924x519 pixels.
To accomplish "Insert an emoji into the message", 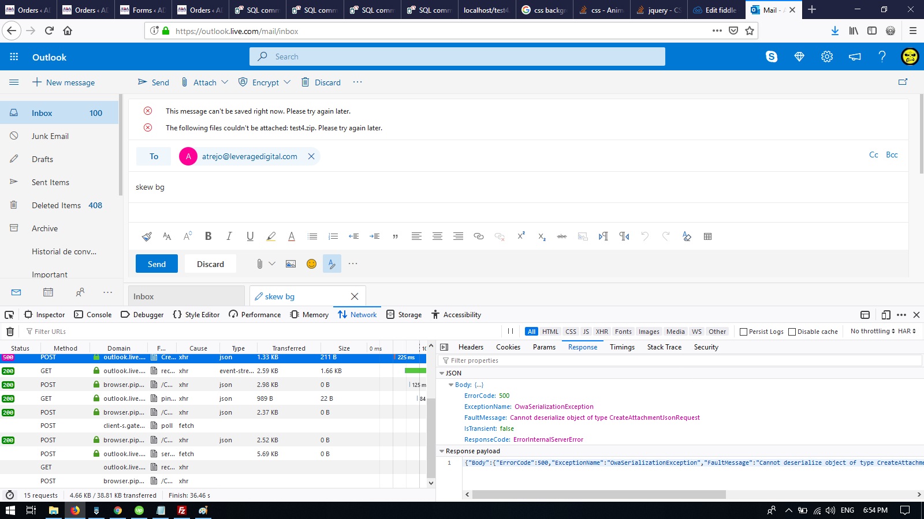I will (311, 264).
